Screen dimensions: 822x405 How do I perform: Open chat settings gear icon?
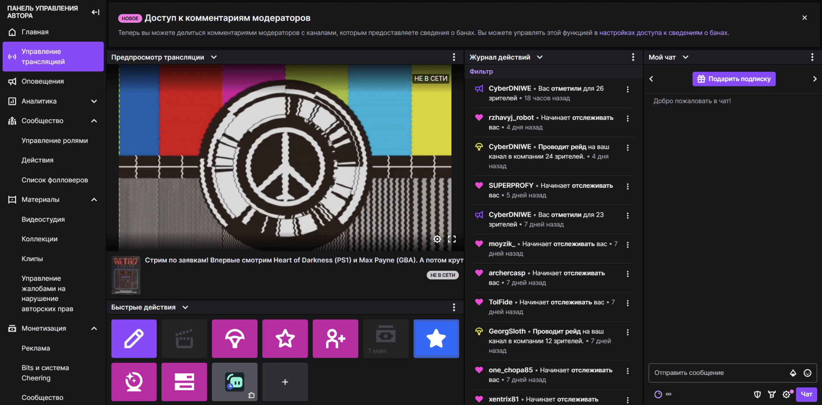pos(786,394)
